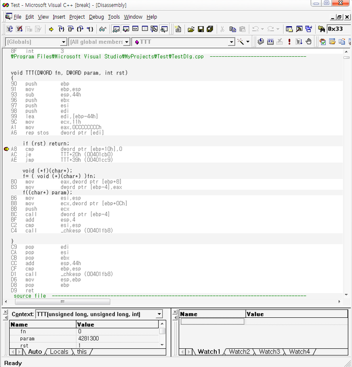This screenshot has height=367, width=352.
Task: Close the Variables pane with its X button
Action: click(5, 312)
